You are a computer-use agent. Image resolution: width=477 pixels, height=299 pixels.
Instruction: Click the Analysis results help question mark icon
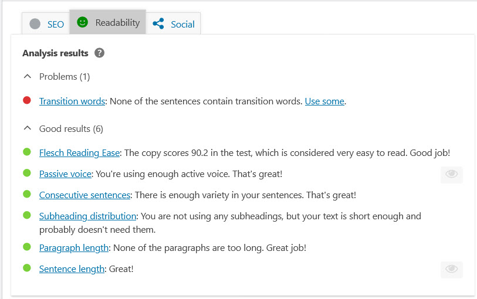100,53
